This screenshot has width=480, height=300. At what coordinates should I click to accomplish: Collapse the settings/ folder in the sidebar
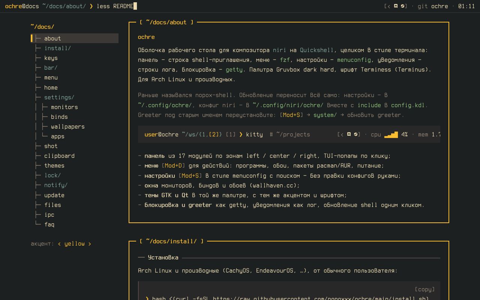coord(59,97)
